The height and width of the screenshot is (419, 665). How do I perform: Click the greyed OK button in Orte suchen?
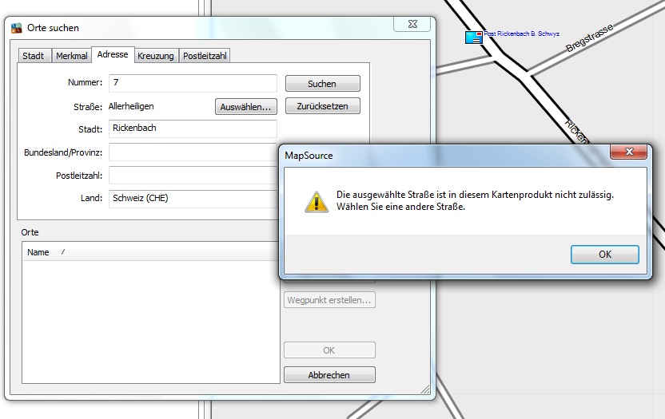point(329,350)
